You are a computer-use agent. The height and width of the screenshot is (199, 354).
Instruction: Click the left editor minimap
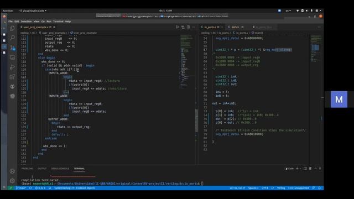point(187,62)
